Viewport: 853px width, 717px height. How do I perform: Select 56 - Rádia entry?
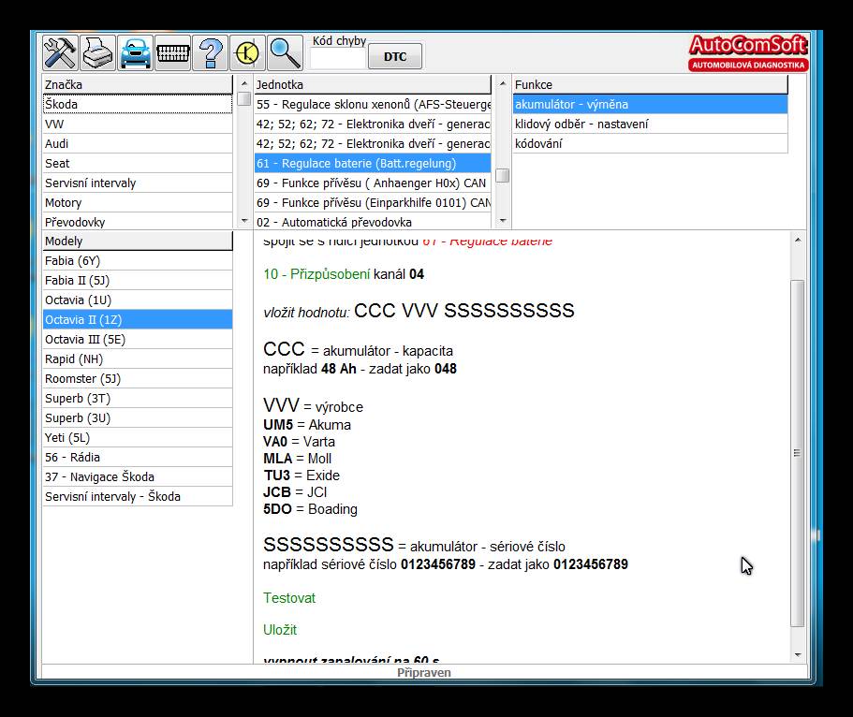(138, 457)
